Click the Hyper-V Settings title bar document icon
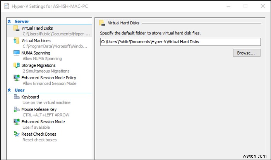This screenshot has width=271, height=160. point(7,6)
